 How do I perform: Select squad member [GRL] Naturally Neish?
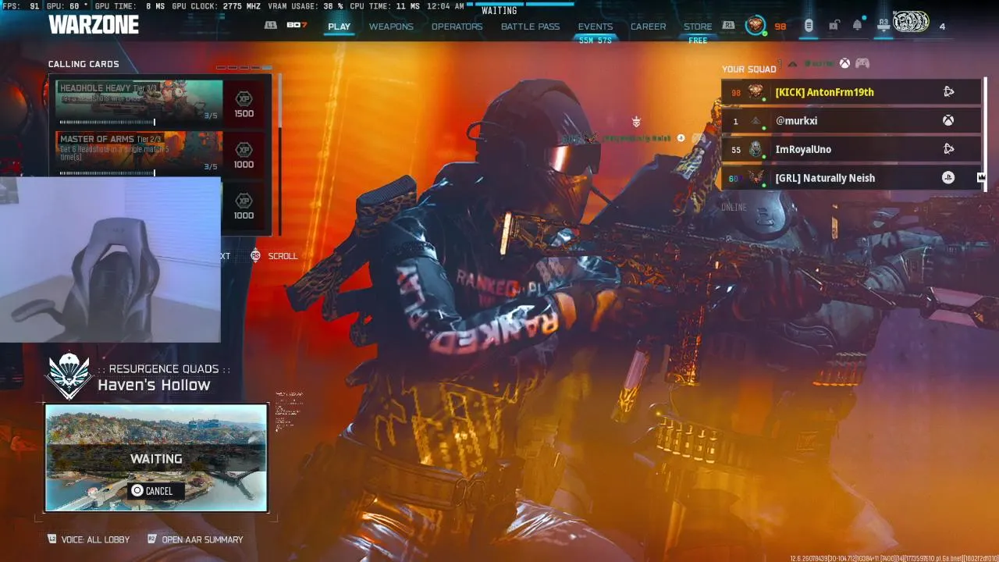pyautogui.click(x=851, y=178)
